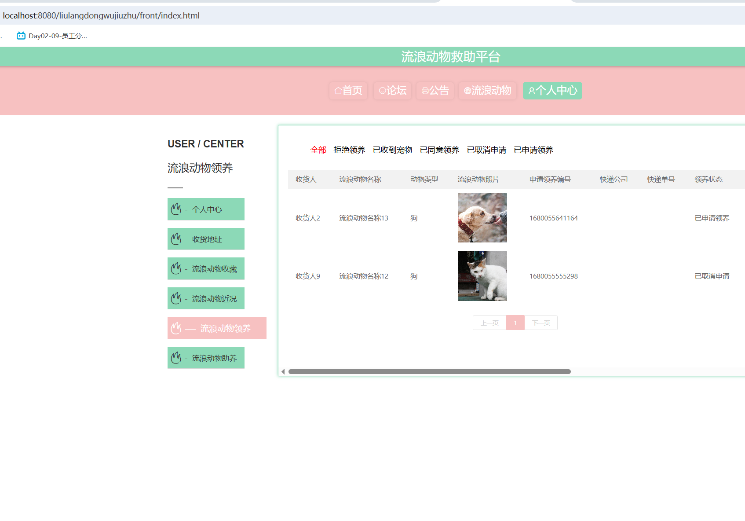Select the 全部 filter tab
Viewport: 745px width, 521px height.
click(318, 150)
